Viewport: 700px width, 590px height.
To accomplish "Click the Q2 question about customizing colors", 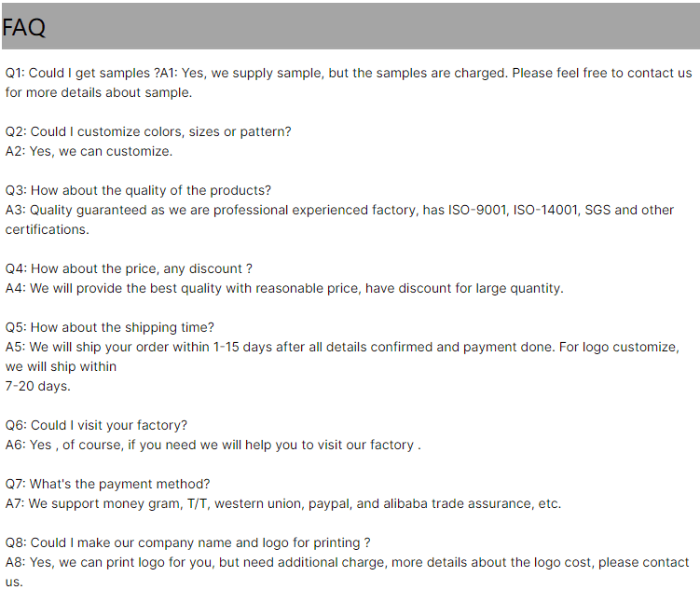I will [148, 131].
